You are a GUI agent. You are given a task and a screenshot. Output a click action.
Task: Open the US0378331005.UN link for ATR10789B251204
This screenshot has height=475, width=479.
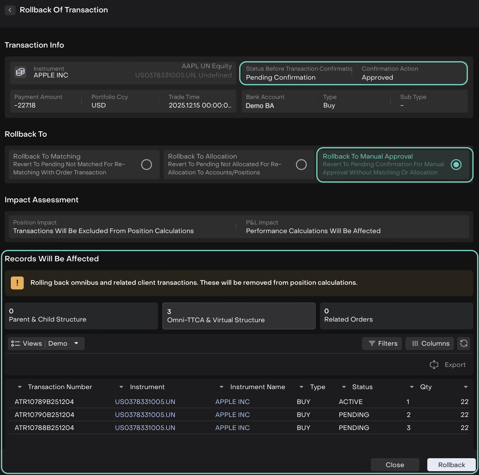[x=145, y=402]
